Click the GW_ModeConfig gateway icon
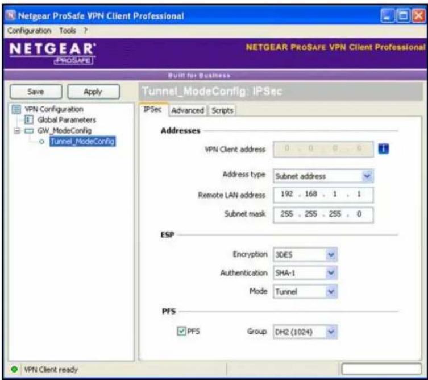Screen dimensions: 428x380 pyautogui.click(x=29, y=131)
